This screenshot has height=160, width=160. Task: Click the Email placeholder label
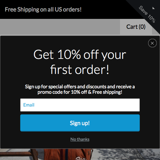pos(29,105)
